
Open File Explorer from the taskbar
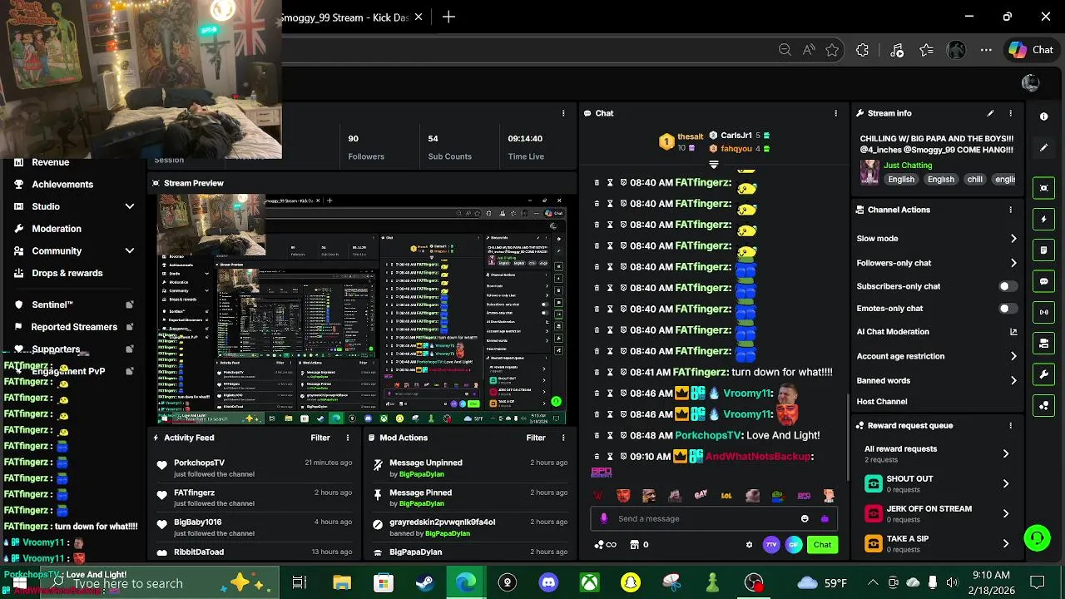point(342,583)
